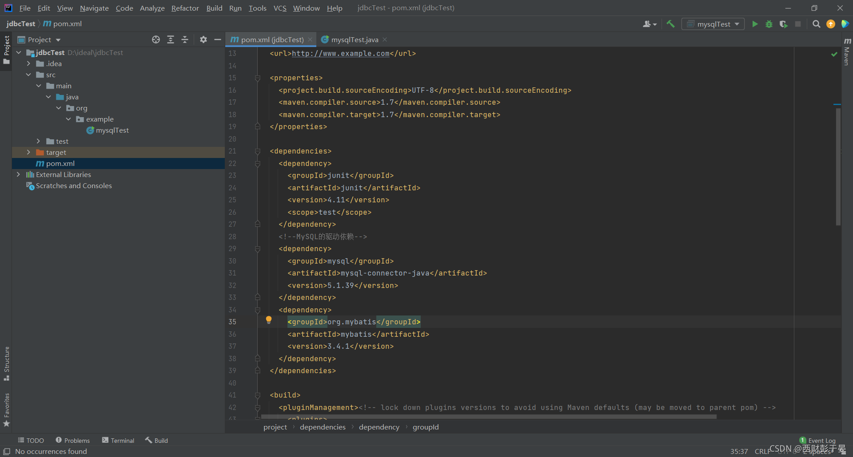Select Scratches and Consoles node
This screenshot has width=853, height=457.
tap(74, 185)
